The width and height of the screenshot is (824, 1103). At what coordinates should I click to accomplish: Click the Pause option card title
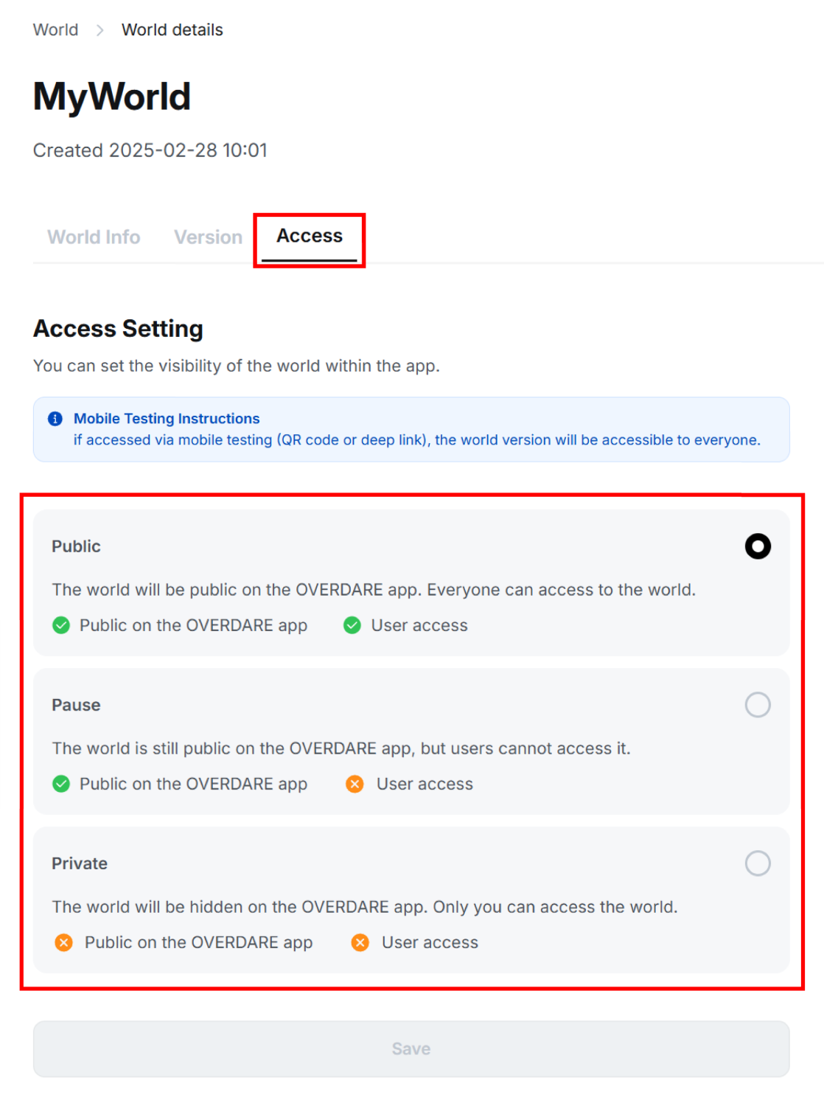pos(76,705)
